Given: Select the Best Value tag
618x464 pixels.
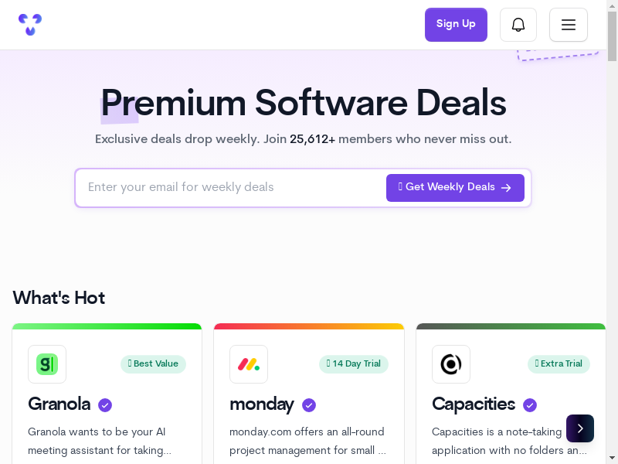Looking at the screenshot, I should point(153,364).
